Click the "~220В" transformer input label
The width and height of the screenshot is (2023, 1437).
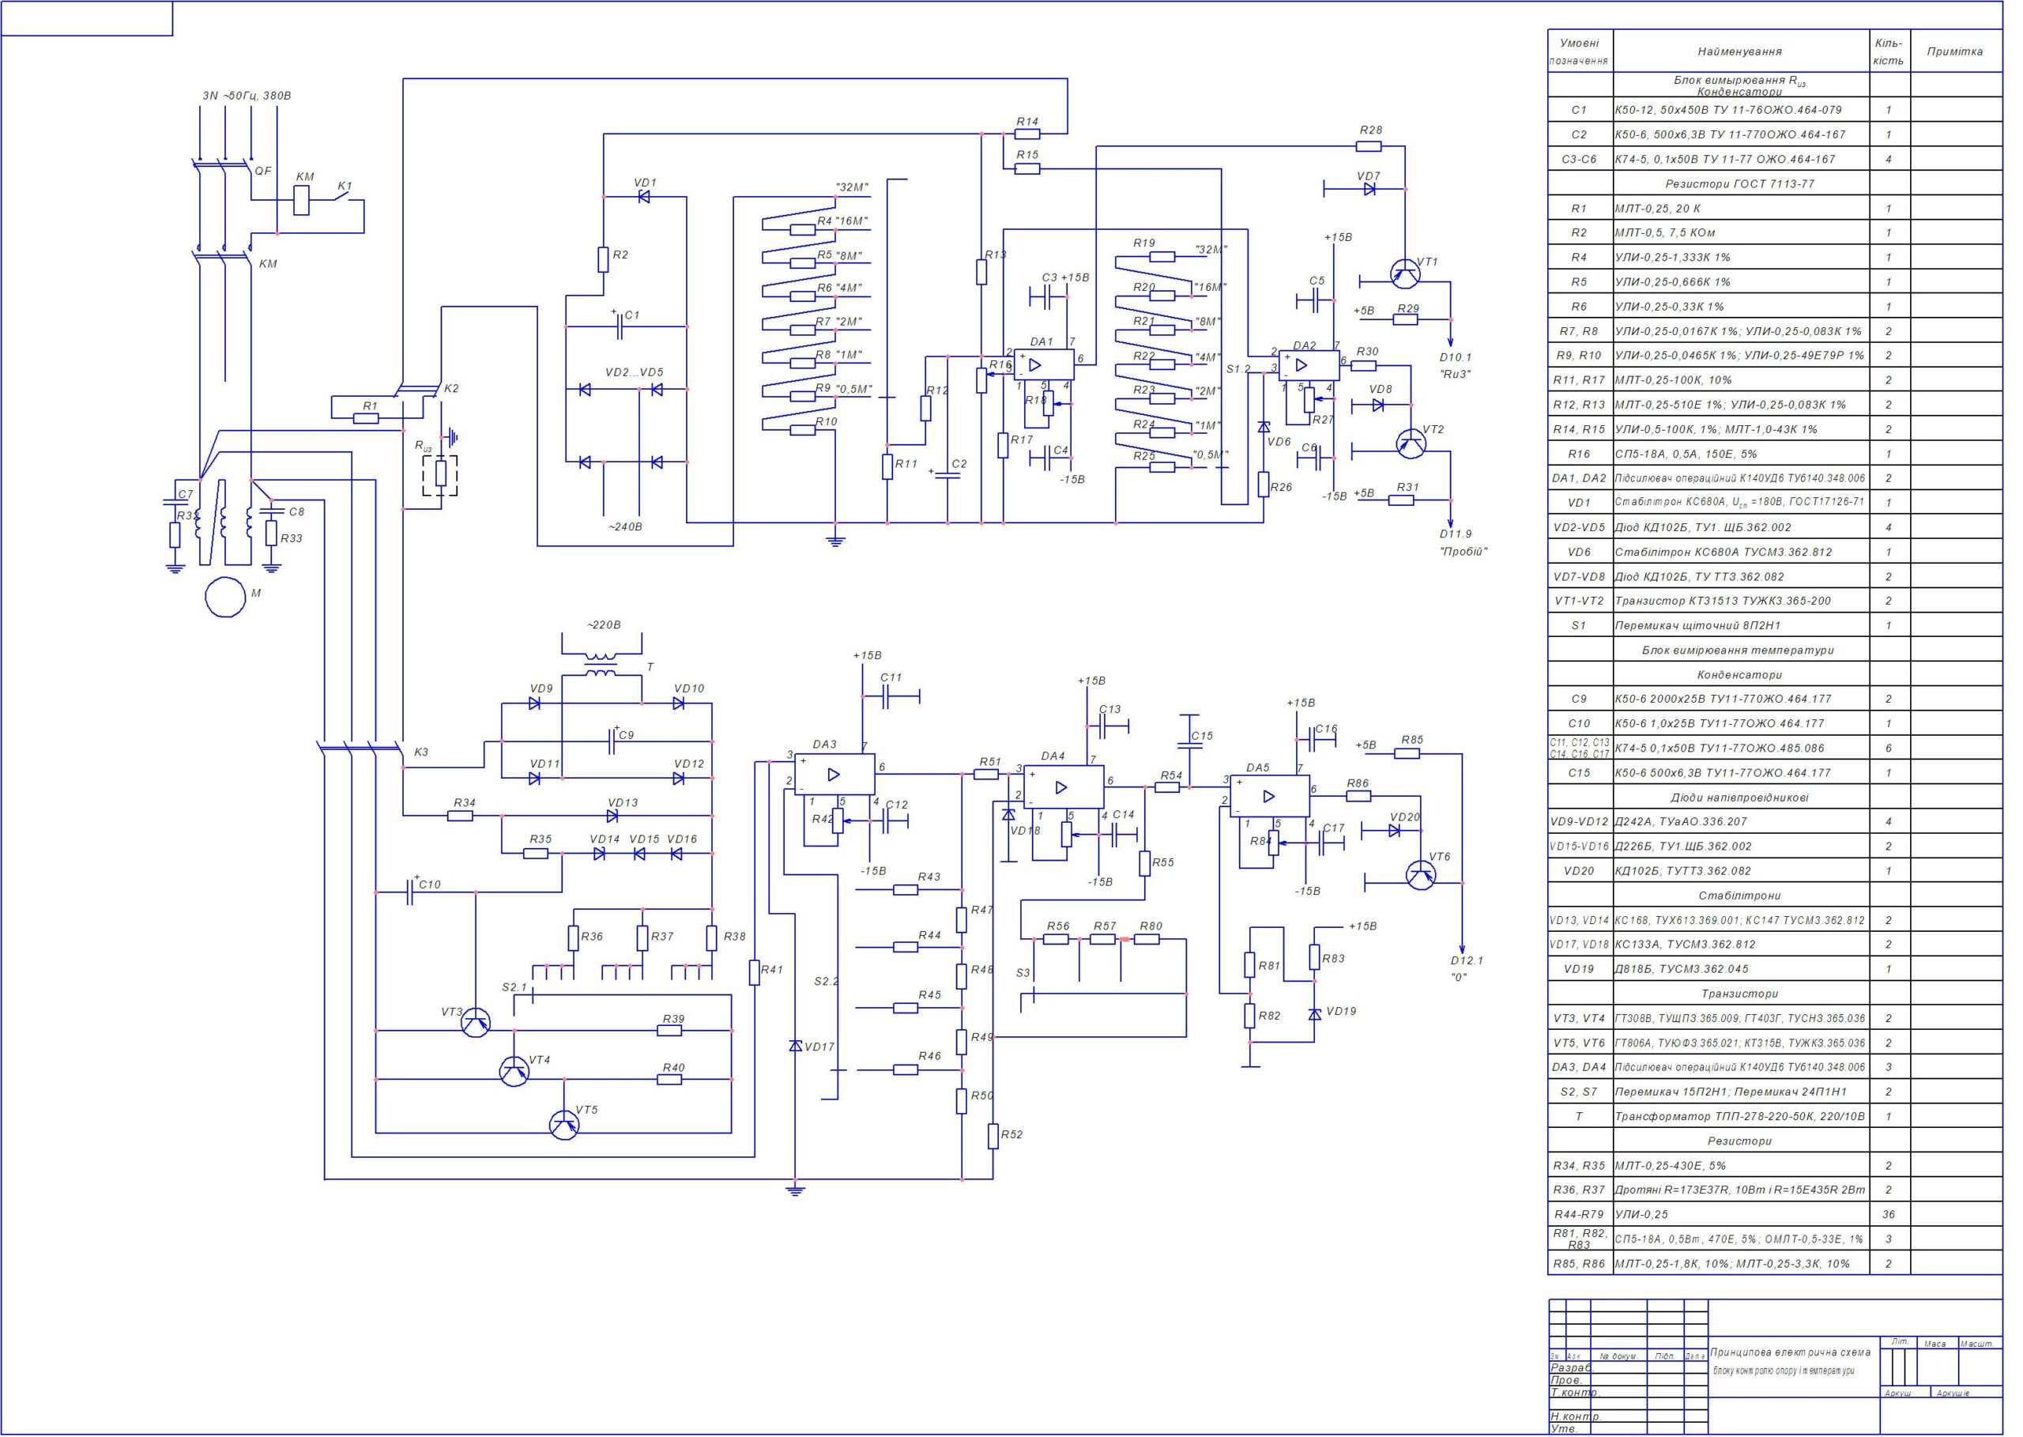click(x=603, y=624)
